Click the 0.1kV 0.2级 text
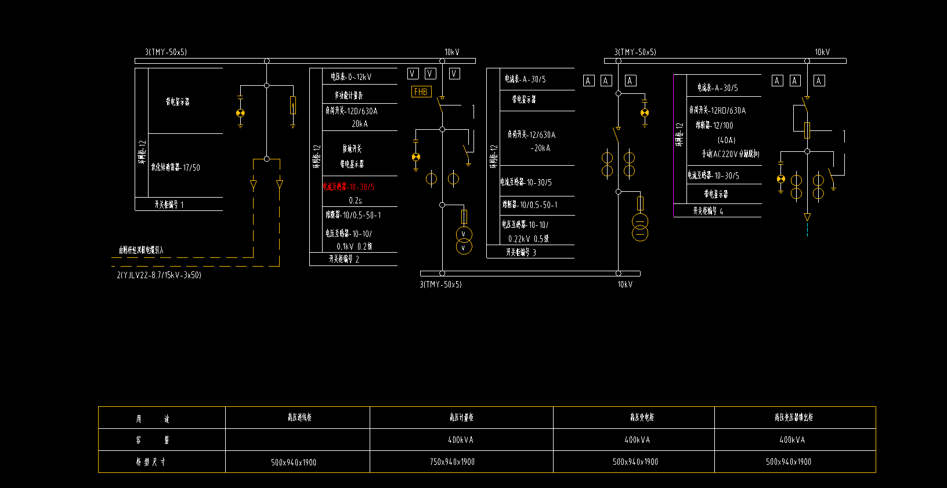This screenshot has width=947, height=488. coord(355,246)
